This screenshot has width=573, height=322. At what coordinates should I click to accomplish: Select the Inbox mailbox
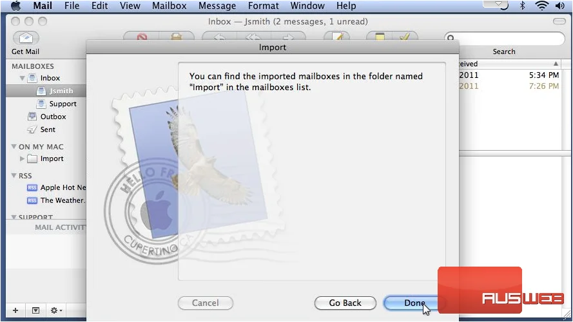click(50, 78)
